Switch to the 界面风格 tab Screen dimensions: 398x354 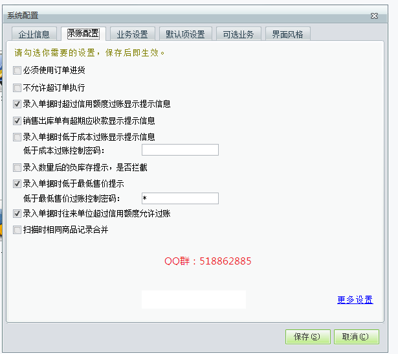287,34
